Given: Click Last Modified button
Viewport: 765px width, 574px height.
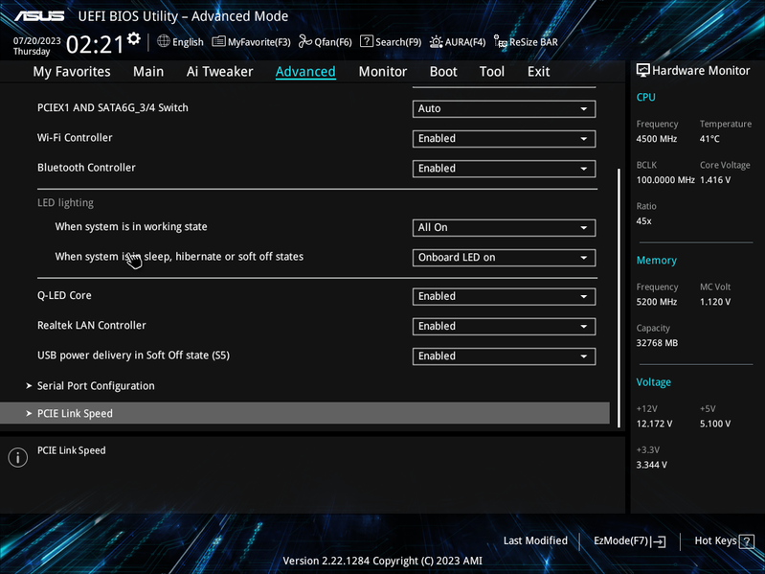Looking at the screenshot, I should (535, 540).
